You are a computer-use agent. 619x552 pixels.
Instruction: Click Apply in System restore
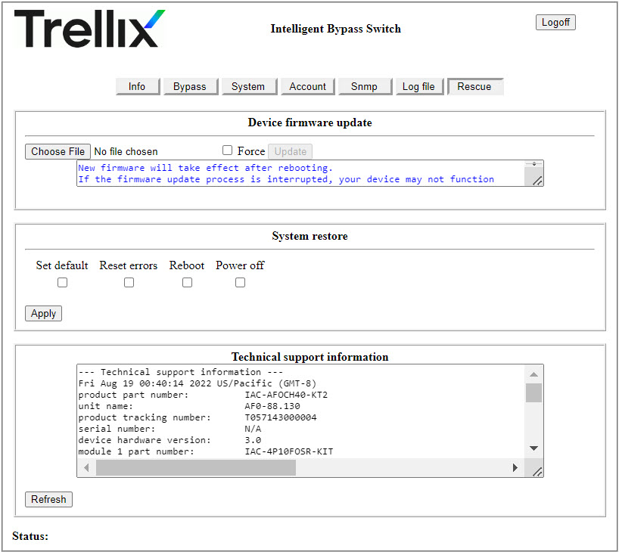click(43, 314)
